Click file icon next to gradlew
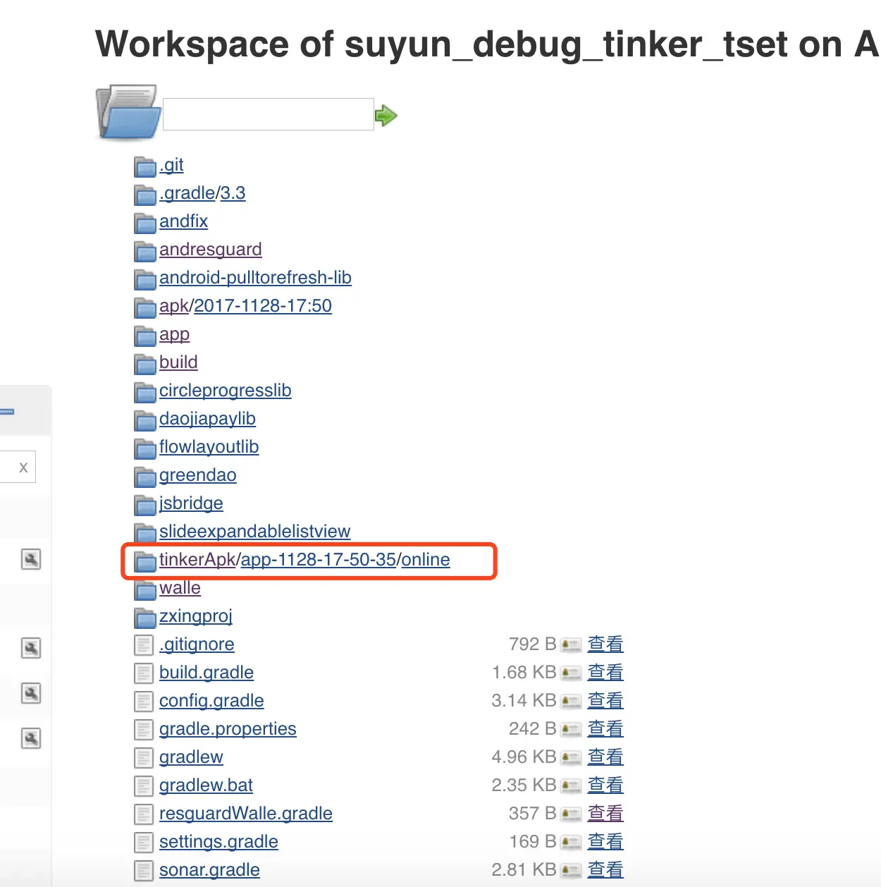 point(144,758)
